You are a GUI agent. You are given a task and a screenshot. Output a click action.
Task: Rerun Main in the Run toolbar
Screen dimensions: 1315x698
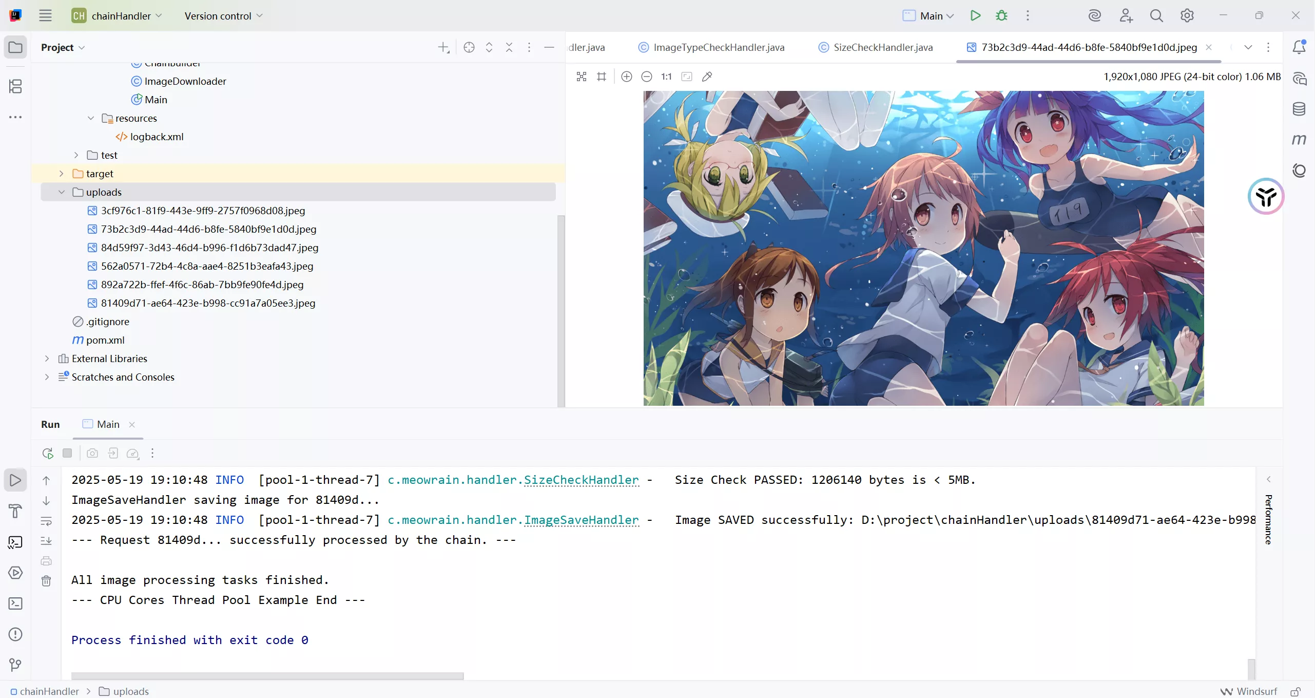coord(48,453)
